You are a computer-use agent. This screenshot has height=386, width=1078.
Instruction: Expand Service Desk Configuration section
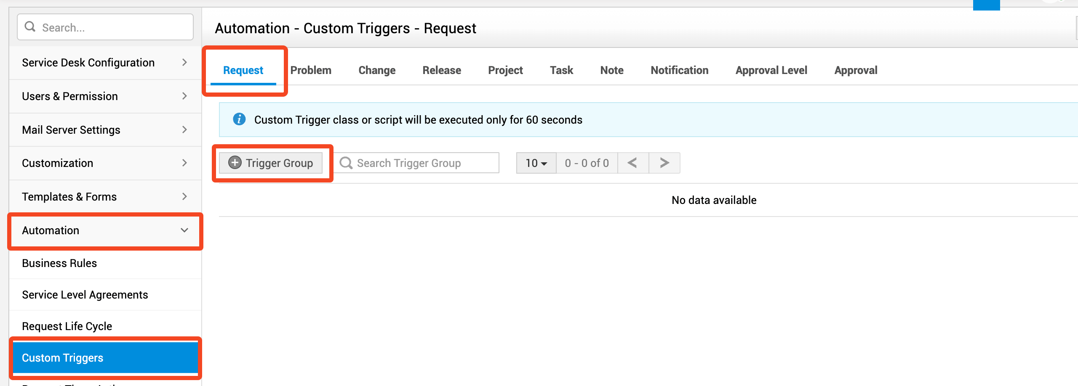105,63
